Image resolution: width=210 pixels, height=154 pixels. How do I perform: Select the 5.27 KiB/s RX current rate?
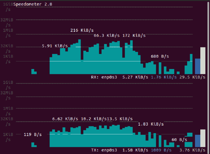(x=135, y=77)
